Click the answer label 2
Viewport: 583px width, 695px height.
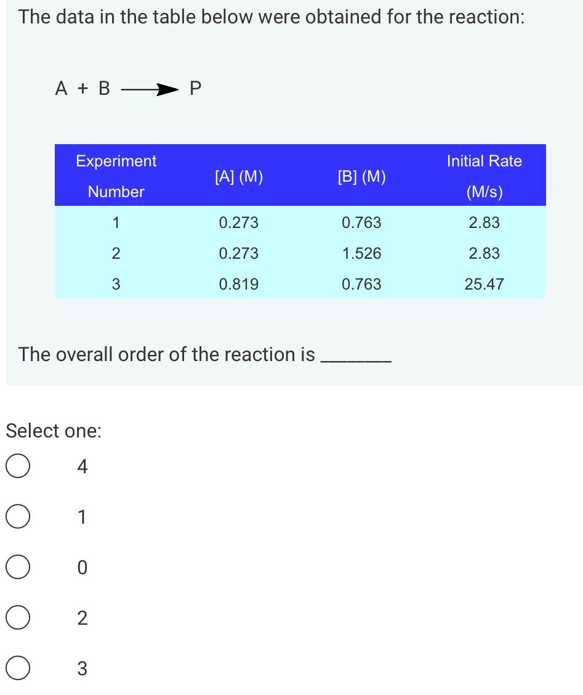coord(82,619)
